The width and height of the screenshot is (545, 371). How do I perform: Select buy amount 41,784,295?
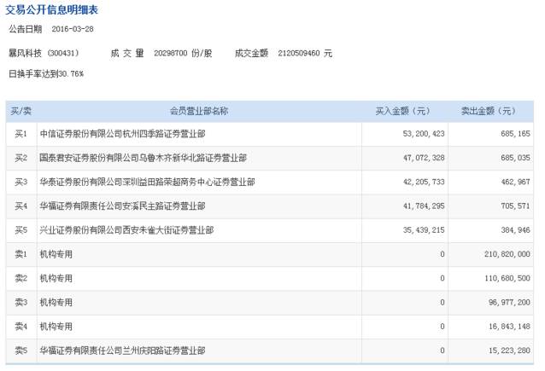pyautogui.click(x=424, y=206)
